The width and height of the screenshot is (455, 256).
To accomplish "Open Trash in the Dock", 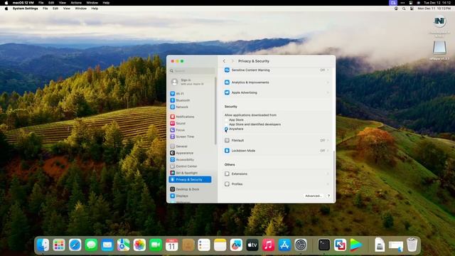I will (x=412, y=245).
